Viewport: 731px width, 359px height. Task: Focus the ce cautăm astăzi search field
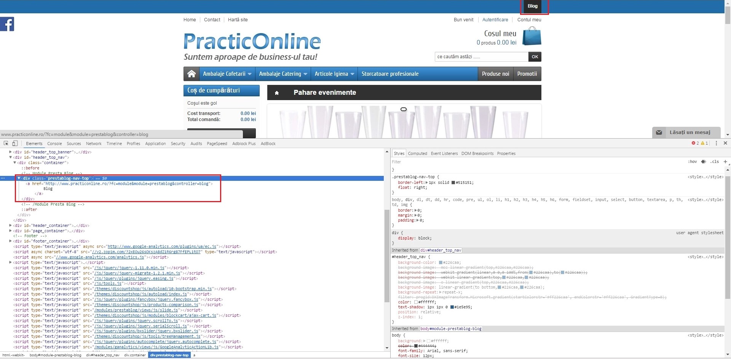(482, 57)
